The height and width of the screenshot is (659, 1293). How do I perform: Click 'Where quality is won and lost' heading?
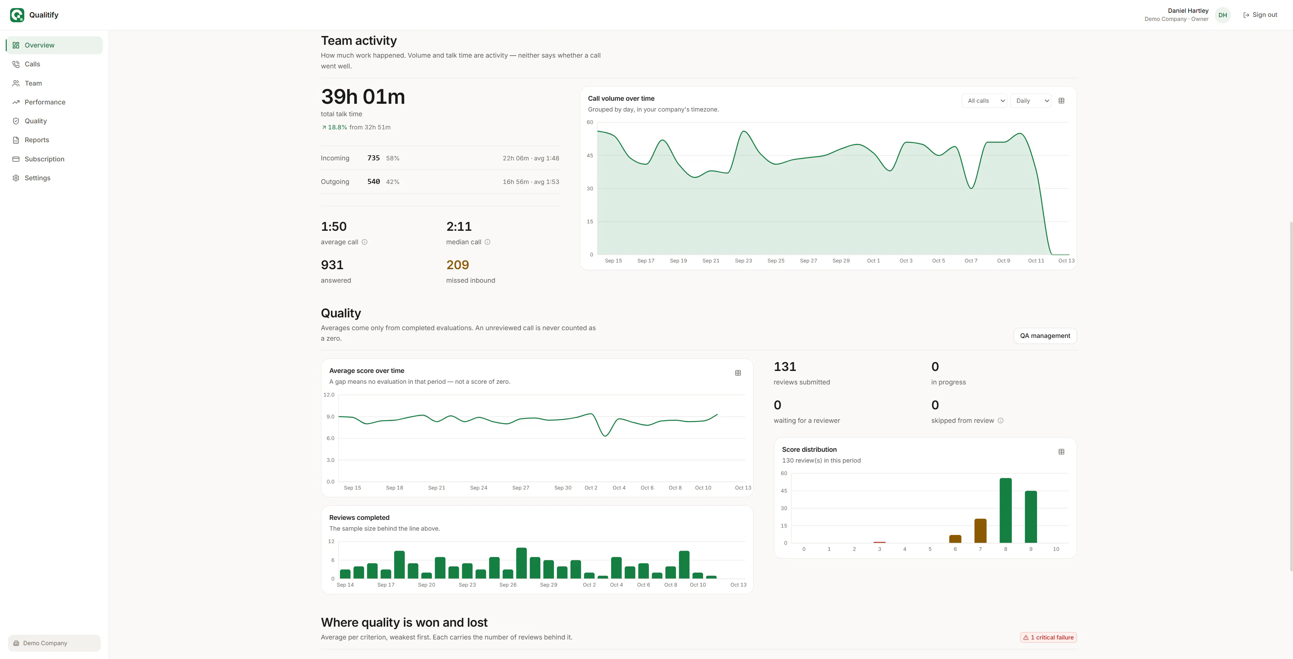[x=404, y=622]
